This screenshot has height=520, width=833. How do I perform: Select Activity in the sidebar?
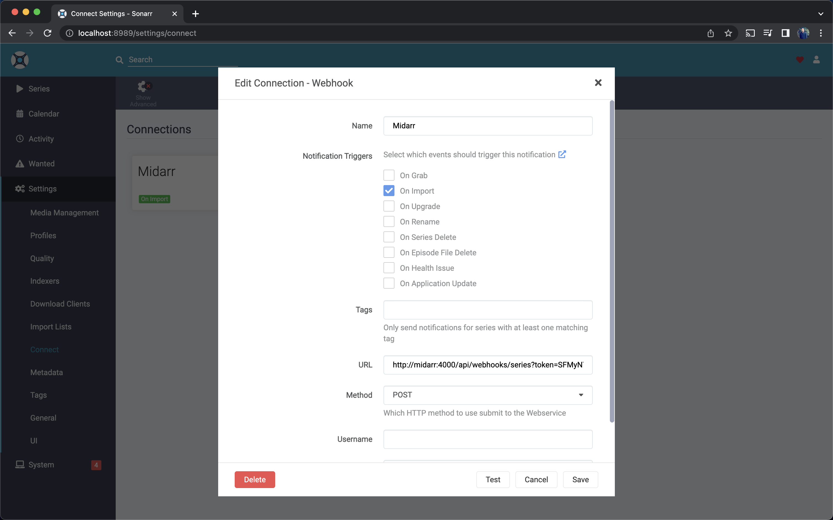41,139
